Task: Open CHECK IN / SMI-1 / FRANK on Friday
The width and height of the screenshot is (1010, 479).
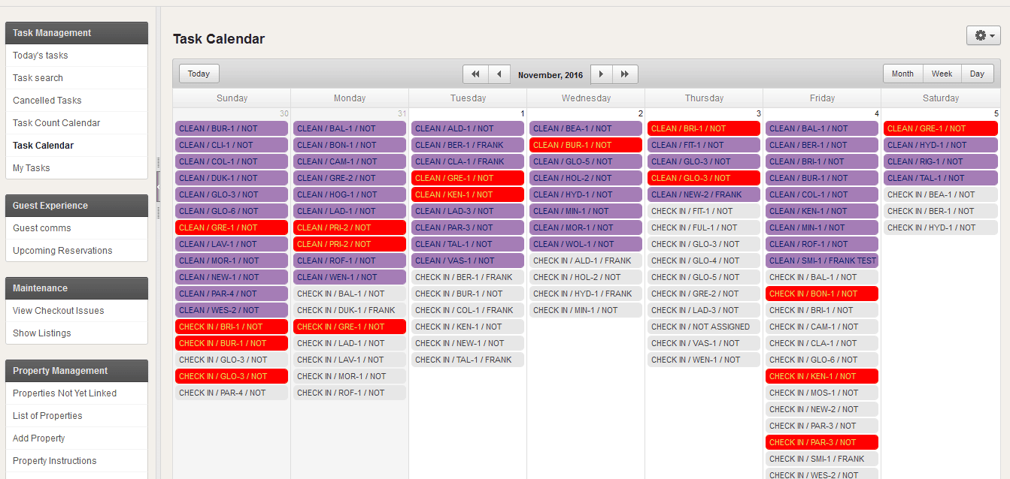Action: 822,459
